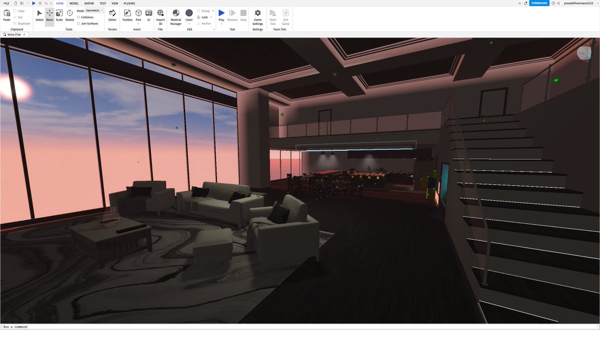Open the Terrain Editor
The height and width of the screenshot is (337, 600).
point(112,15)
